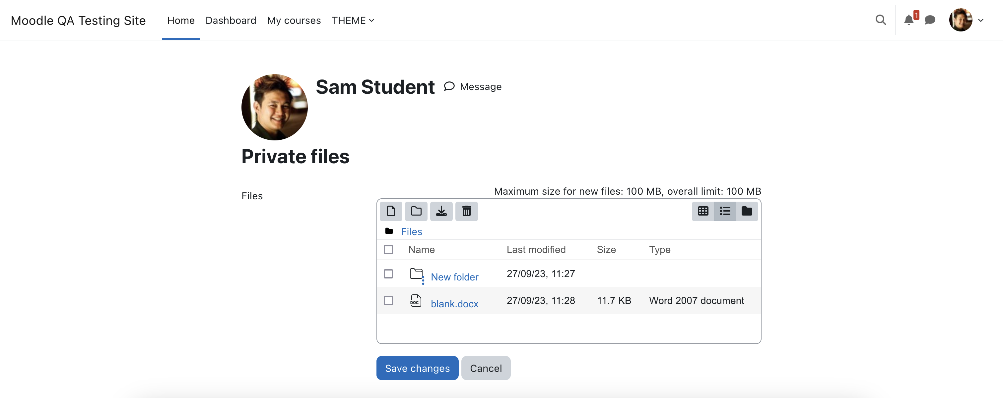Click the 27/09/23, 11:27 date
This screenshot has height=398, width=1003.
(x=540, y=274)
